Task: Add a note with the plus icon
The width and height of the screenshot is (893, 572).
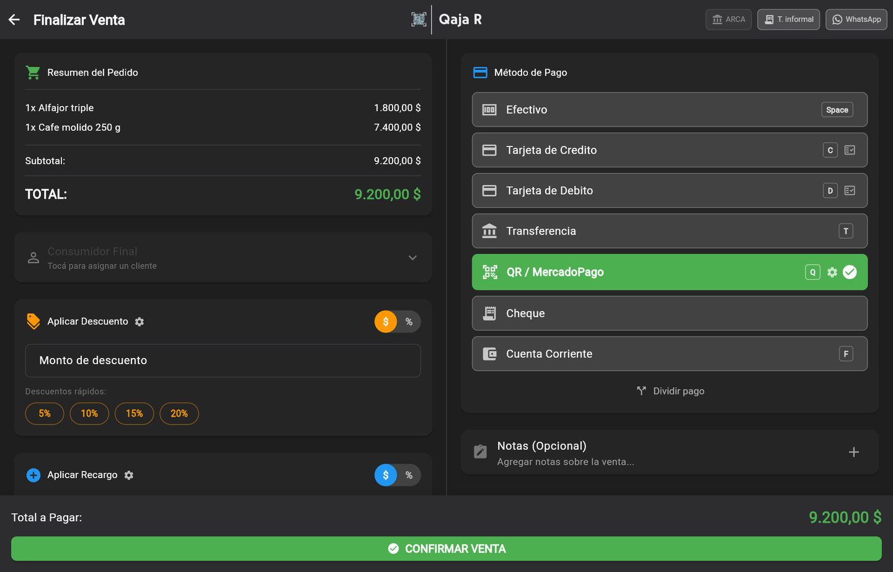Action: [854, 452]
